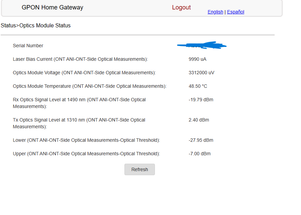
Task: Click the scribbled-out serial number value
Action: click(202, 45)
